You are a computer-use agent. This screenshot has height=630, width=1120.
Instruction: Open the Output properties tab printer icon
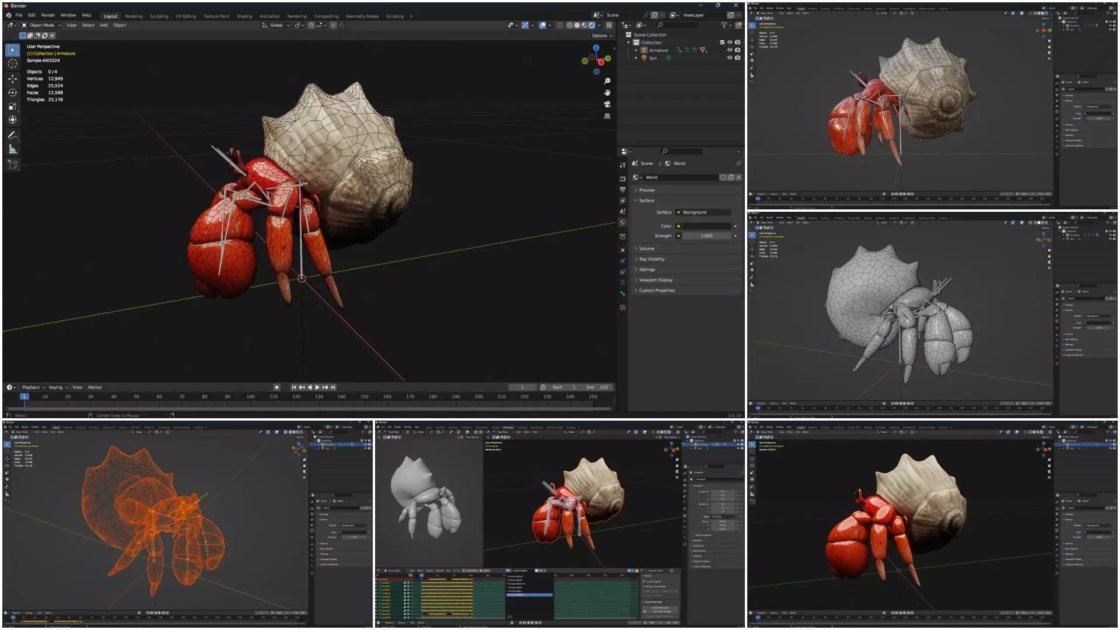[622, 190]
